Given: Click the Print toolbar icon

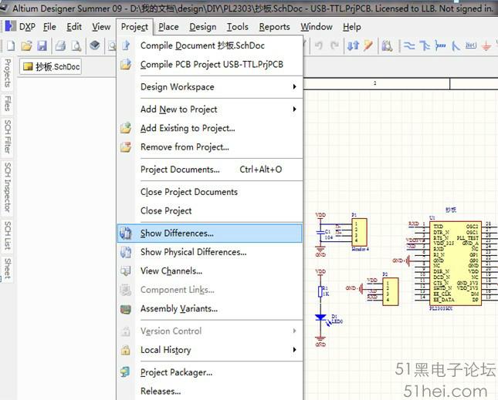Looking at the screenshot, I should click(60, 46).
